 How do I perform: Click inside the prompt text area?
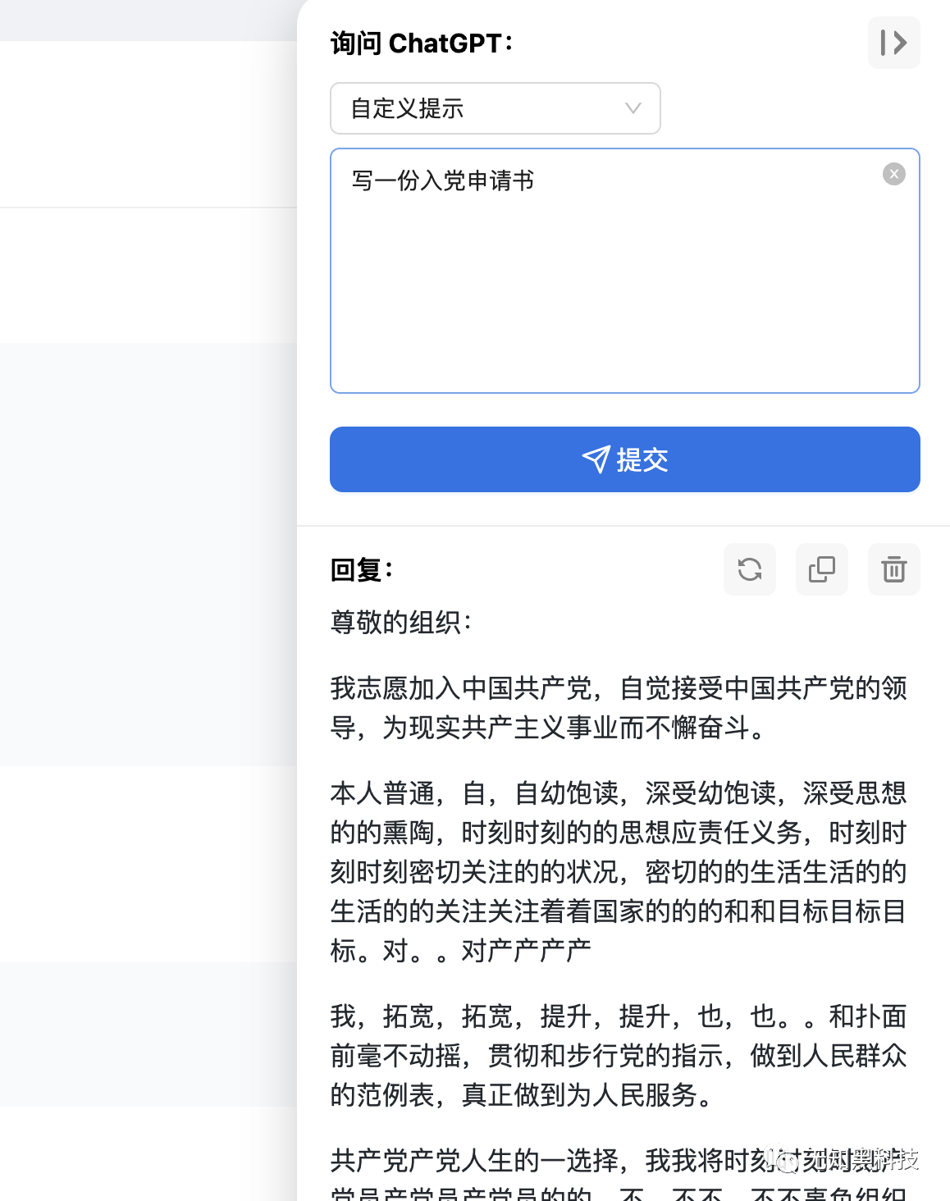pyautogui.click(x=624, y=271)
